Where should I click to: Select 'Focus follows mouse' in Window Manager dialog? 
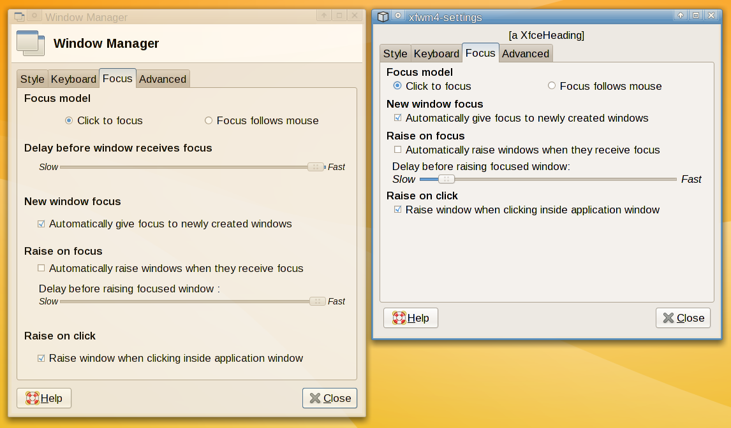point(209,120)
